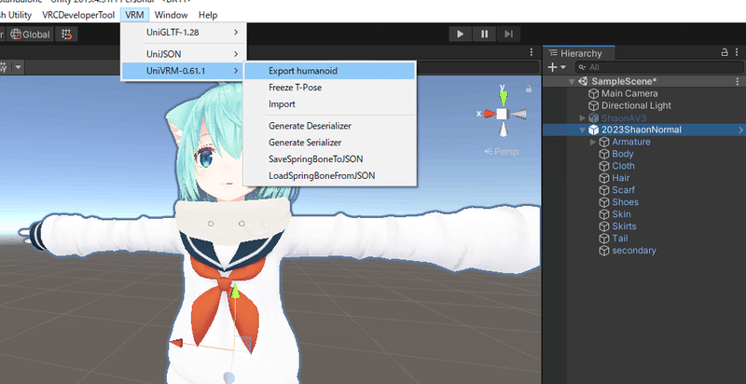Select Directional Light in Hierarchy
Screen dimensions: 746x384
point(636,105)
